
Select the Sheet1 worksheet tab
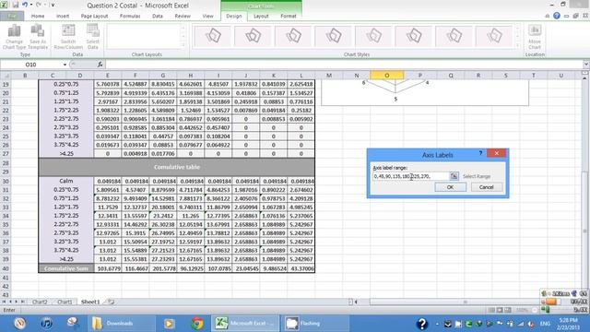pos(90,302)
